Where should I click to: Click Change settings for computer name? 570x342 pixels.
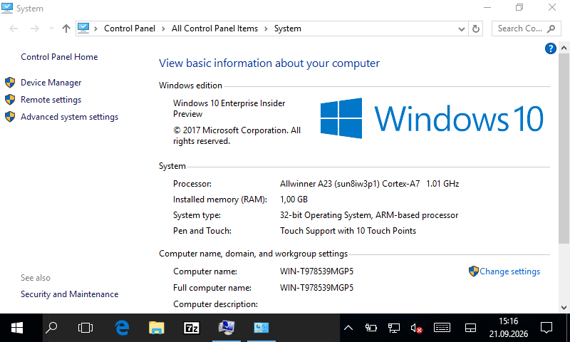tap(509, 271)
